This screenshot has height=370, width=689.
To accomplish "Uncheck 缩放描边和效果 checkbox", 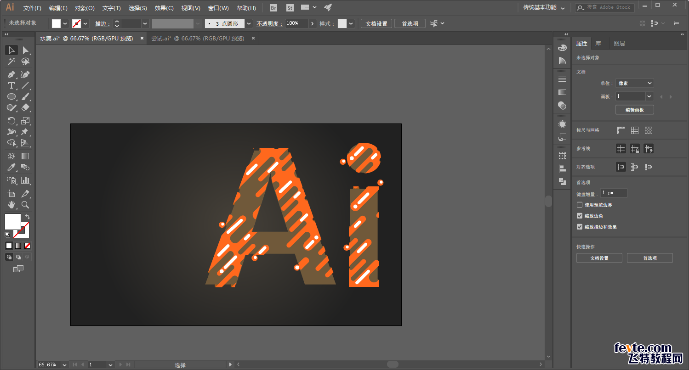I will (x=580, y=227).
